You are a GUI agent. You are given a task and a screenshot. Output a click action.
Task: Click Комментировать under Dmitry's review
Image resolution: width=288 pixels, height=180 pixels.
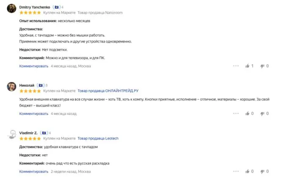pos(34,66)
